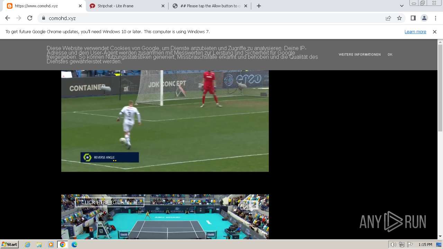Open WEITERE INFORMATIONEN cookie details
The image size is (443, 249).
point(360,55)
